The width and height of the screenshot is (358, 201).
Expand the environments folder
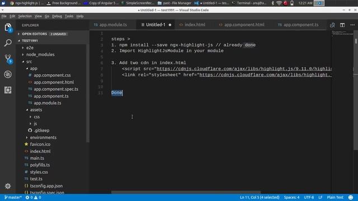[43, 137]
